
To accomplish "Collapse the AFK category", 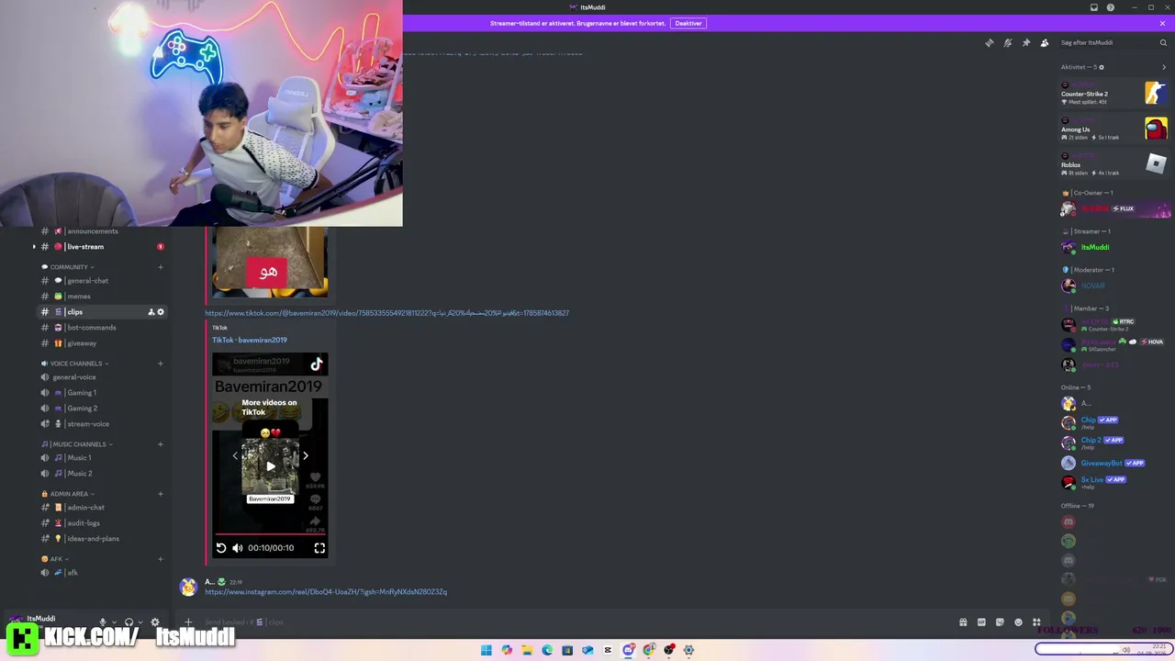I will pyautogui.click(x=55, y=559).
